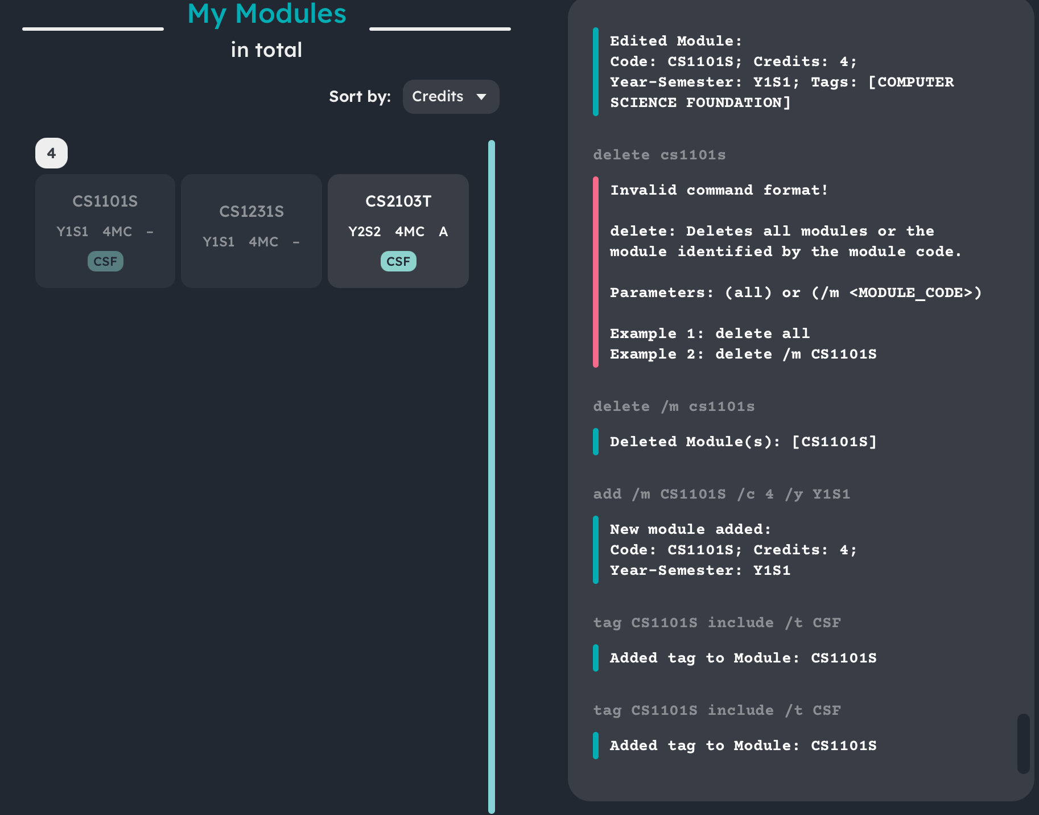This screenshot has width=1039, height=815.
Task: Click 'Example 1: delete all' line
Action: pyautogui.click(x=710, y=334)
